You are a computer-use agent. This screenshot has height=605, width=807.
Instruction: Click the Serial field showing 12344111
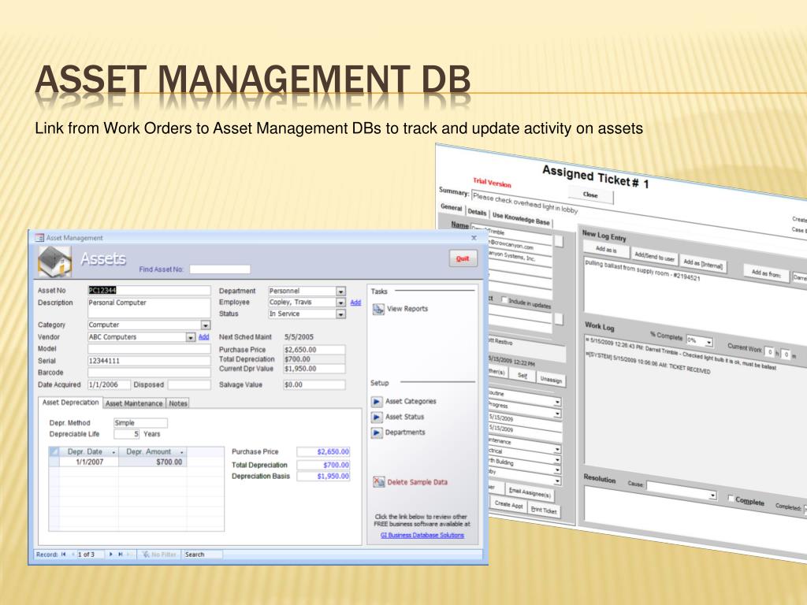pos(149,361)
